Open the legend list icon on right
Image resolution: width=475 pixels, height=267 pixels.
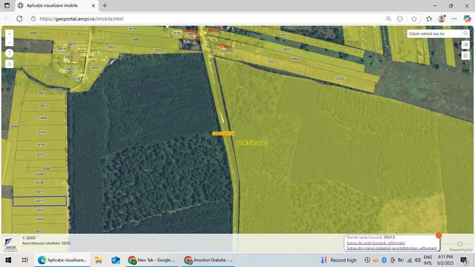[465, 56]
